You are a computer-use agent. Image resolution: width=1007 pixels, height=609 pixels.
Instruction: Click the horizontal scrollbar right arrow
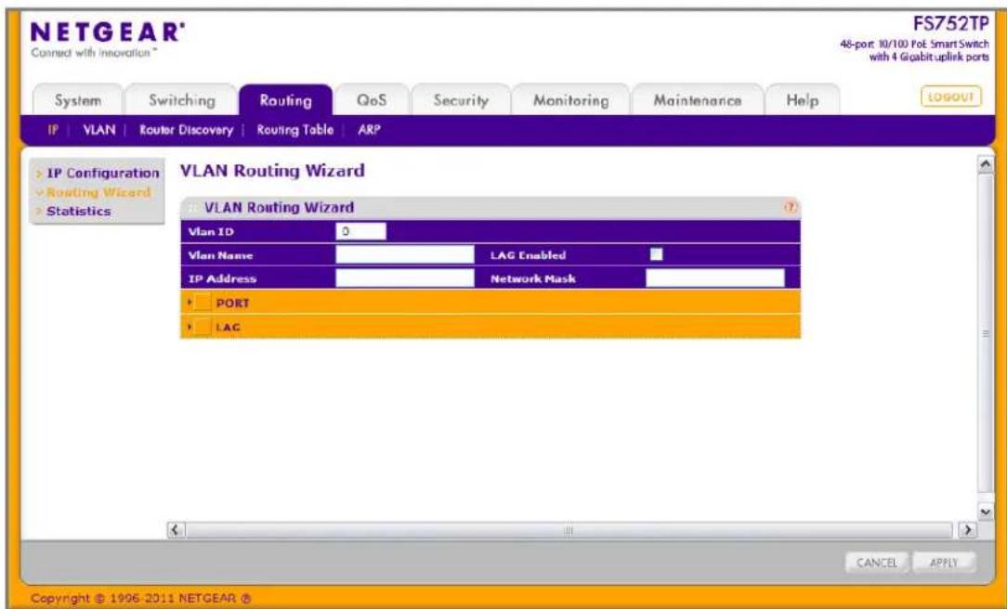point(966,530)
